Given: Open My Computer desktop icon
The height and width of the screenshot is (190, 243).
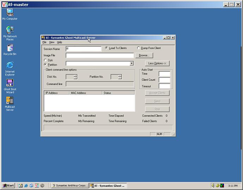Looking at the screenshot, I should (x=10, y=14).
